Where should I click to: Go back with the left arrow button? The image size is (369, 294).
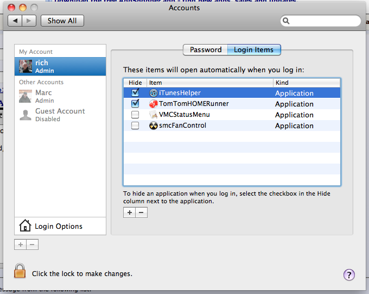(15, 21)
